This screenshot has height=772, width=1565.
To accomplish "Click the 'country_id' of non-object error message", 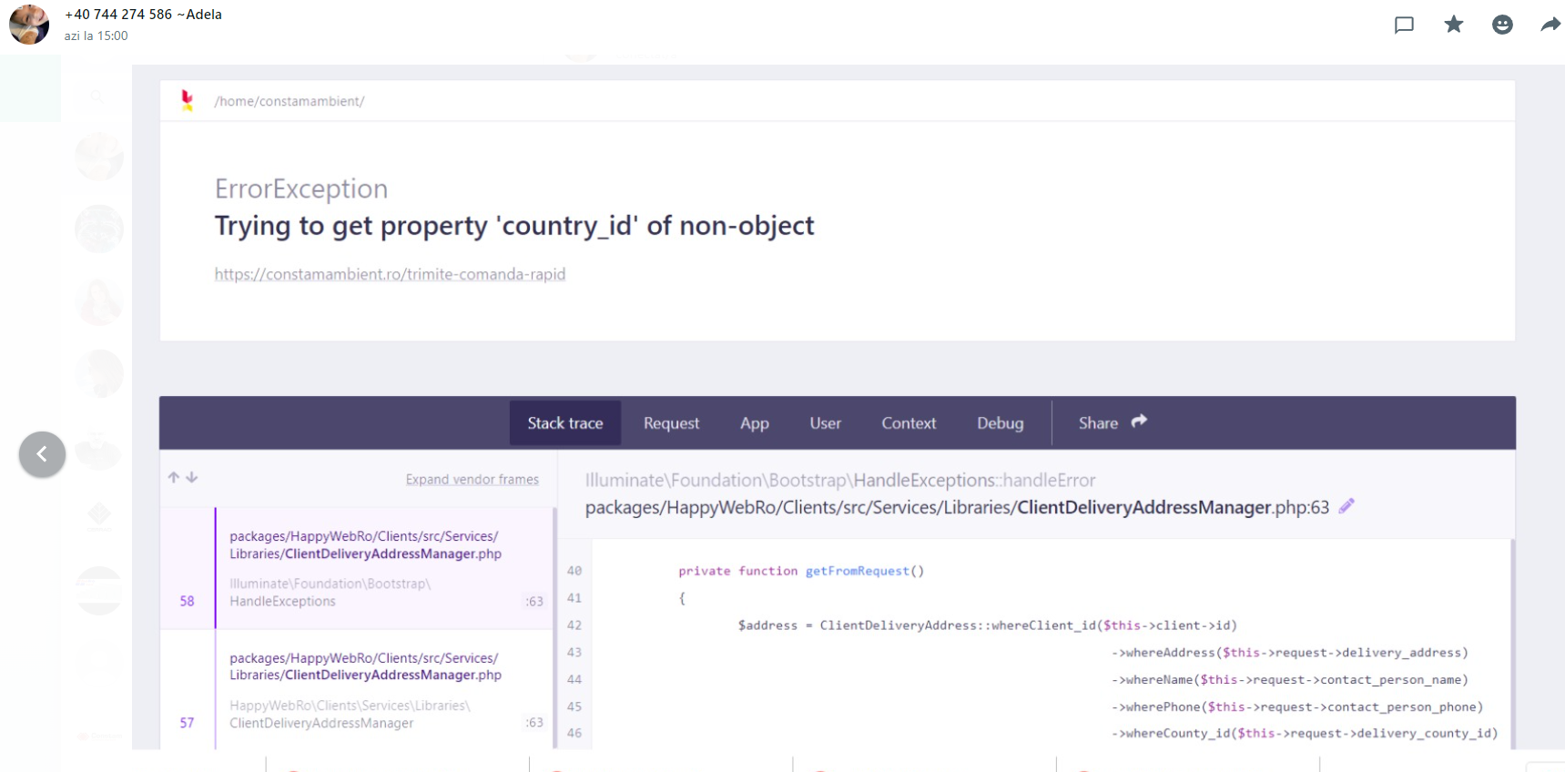I will pos(514,226).
